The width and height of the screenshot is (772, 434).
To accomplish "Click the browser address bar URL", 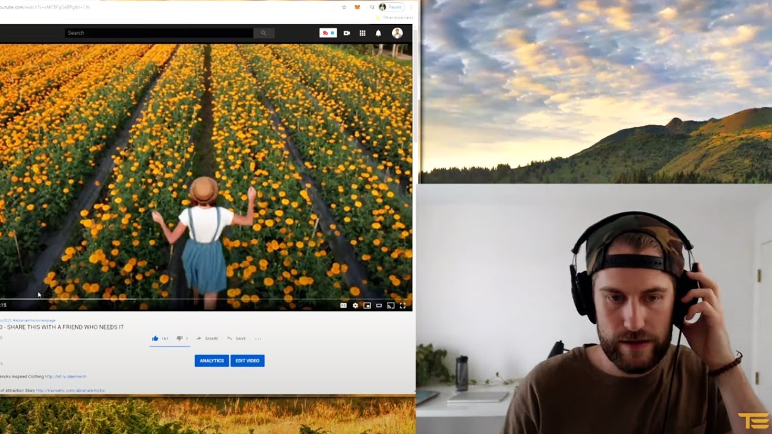I will [x=45, y=7].
